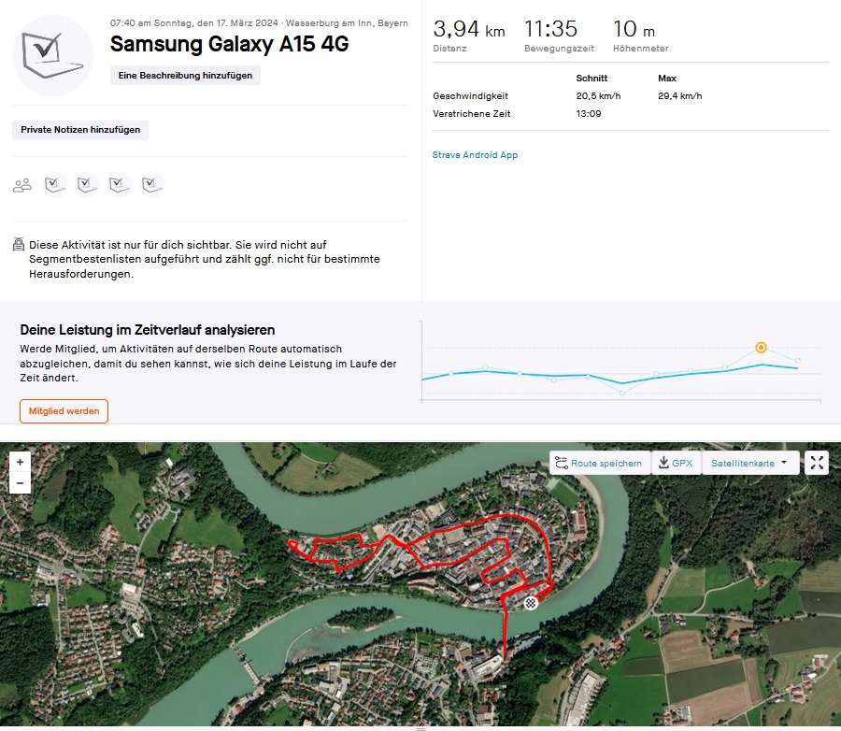Open the Strava Android App link

[475, 155]
